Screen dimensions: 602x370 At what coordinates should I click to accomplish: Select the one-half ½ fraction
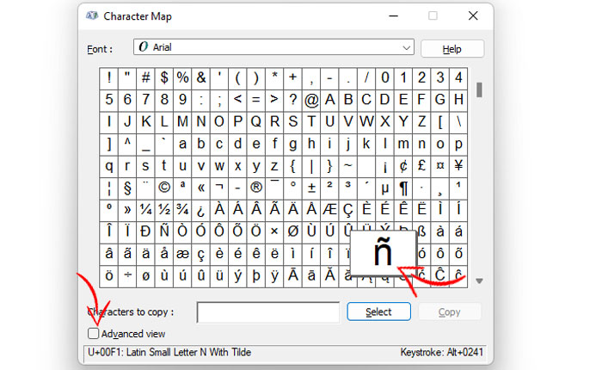coord(164,210)
